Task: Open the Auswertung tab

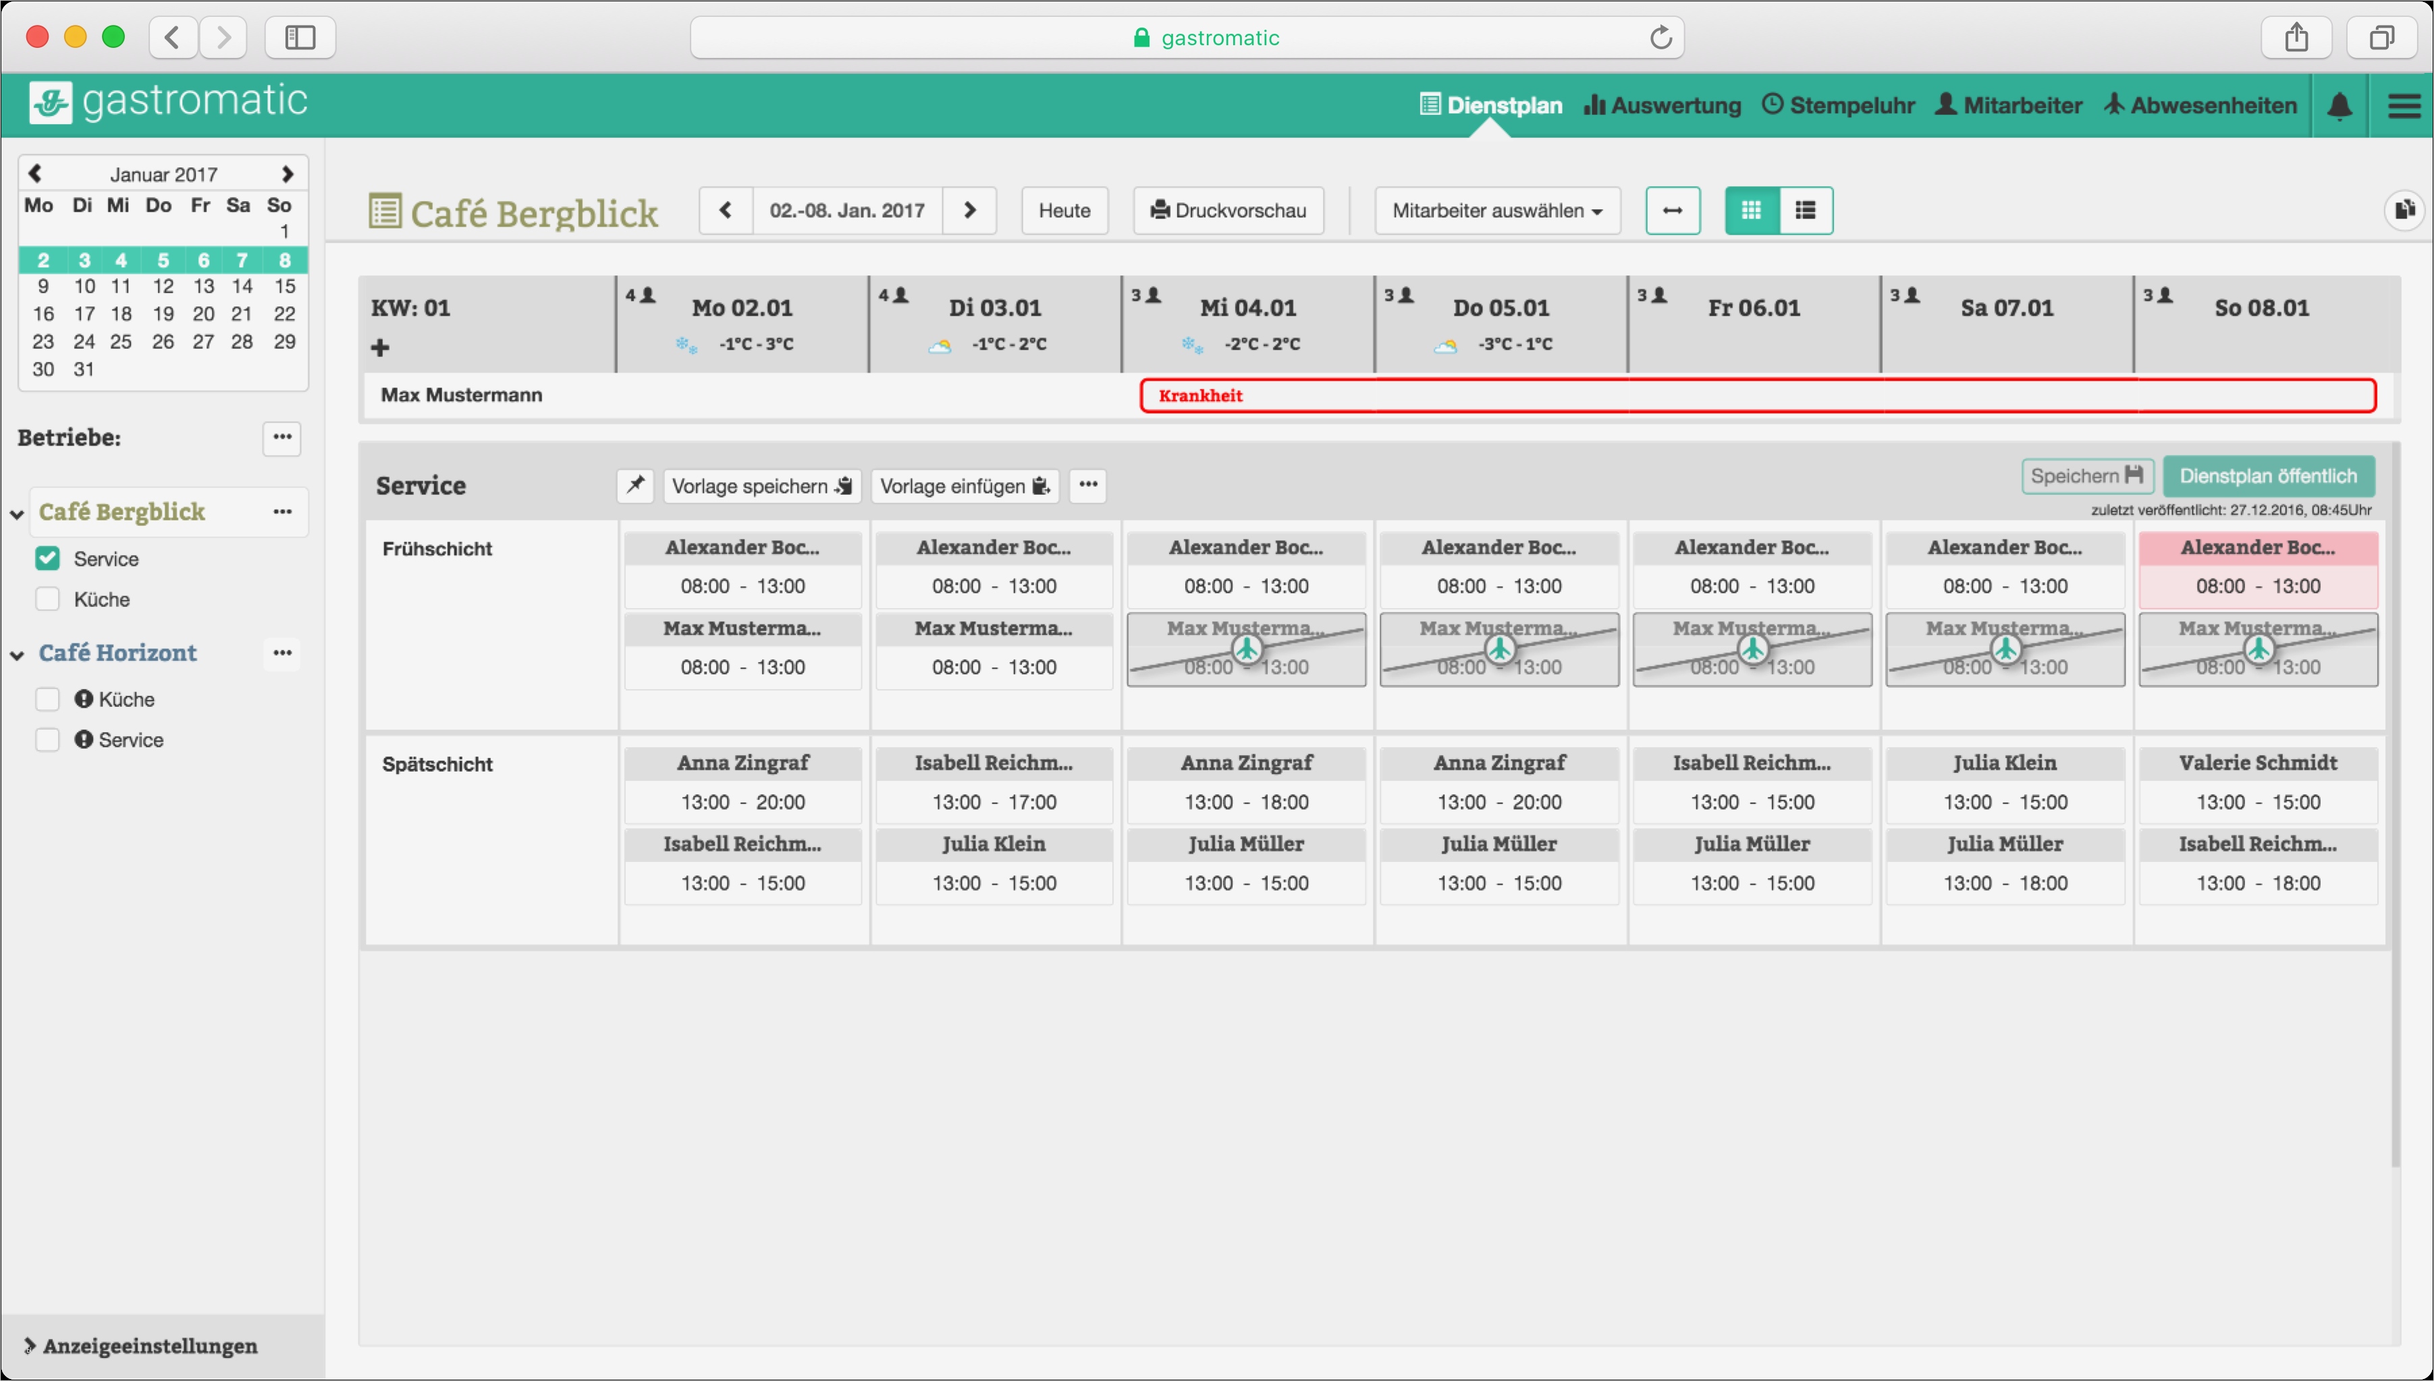Action: tap(1662, 105)
